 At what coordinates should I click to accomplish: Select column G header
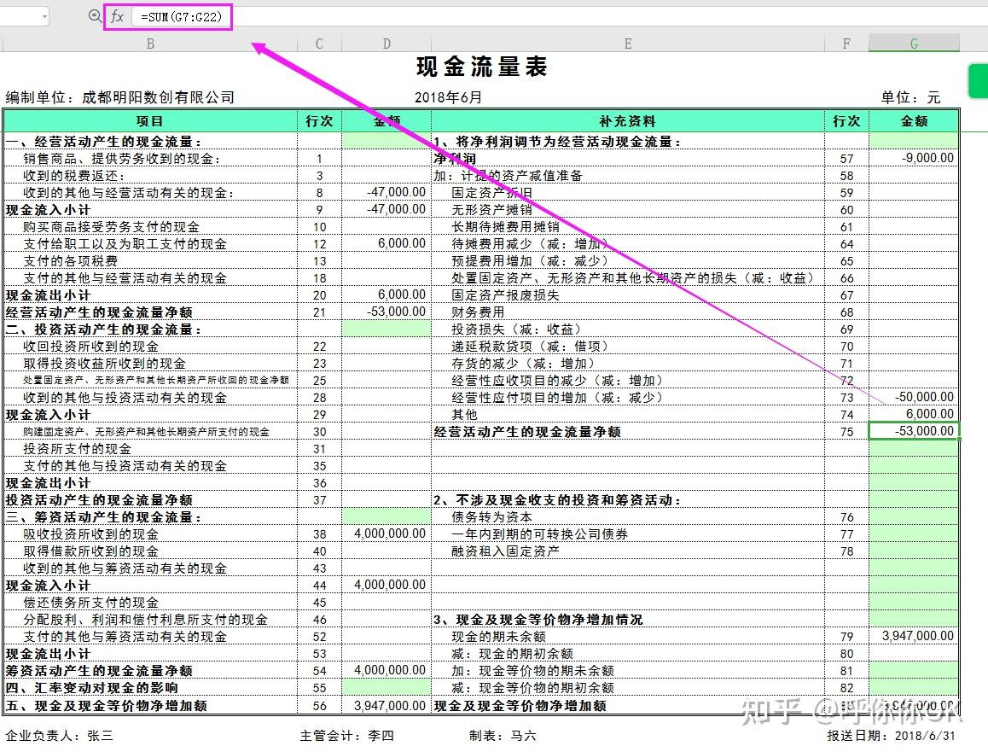coord(913,42)
